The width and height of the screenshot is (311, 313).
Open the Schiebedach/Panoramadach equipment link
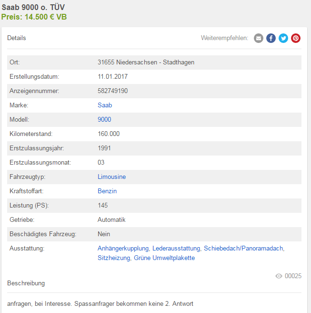(x=243, y=248)
